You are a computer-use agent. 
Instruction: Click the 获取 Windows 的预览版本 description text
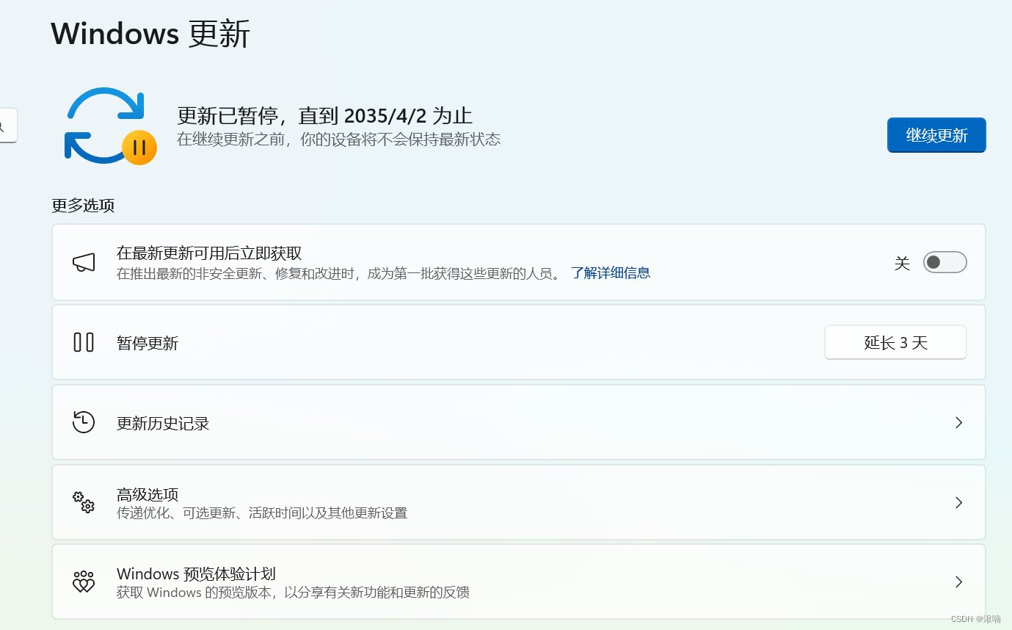(x=293, y=592)
